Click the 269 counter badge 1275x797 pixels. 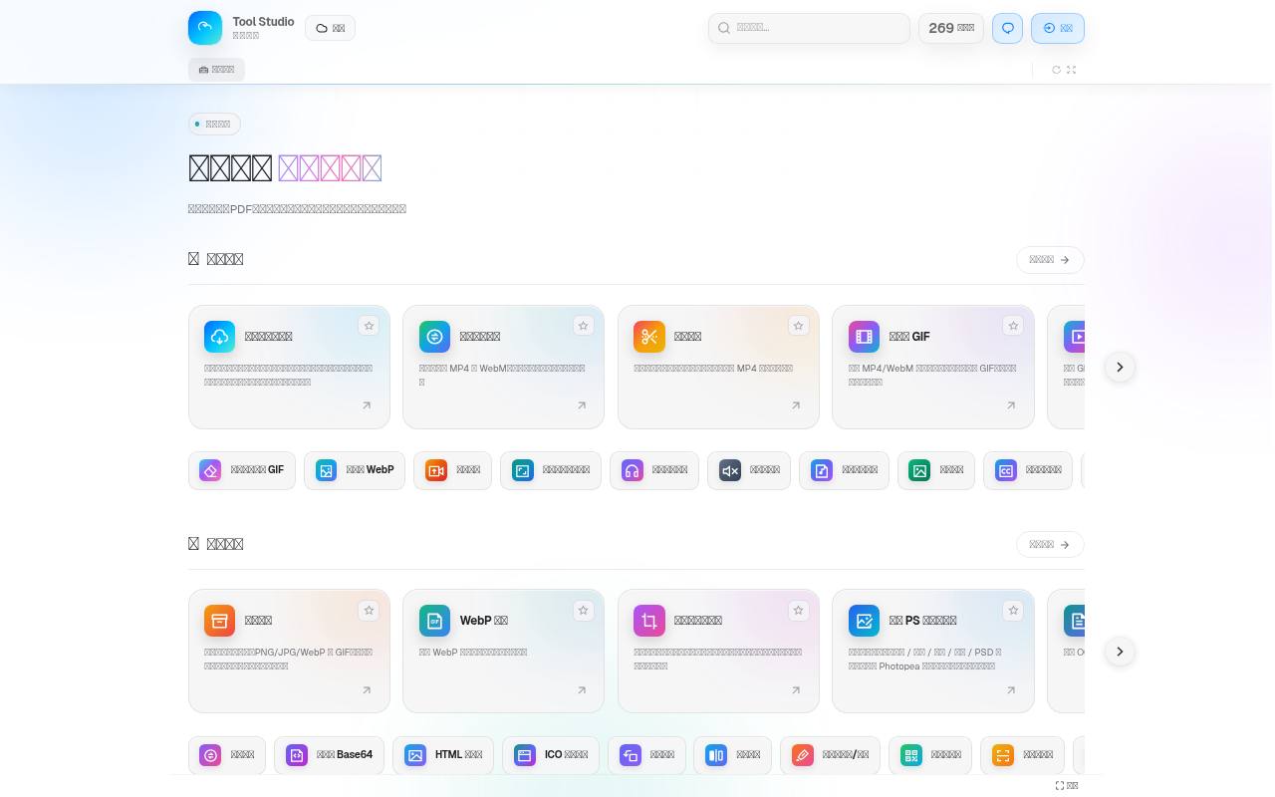click(x=951, y=28)
